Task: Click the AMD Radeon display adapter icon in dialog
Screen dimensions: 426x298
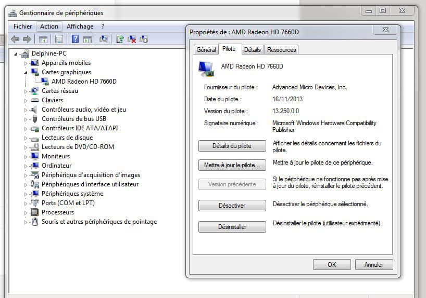Action: coord(206,69)
